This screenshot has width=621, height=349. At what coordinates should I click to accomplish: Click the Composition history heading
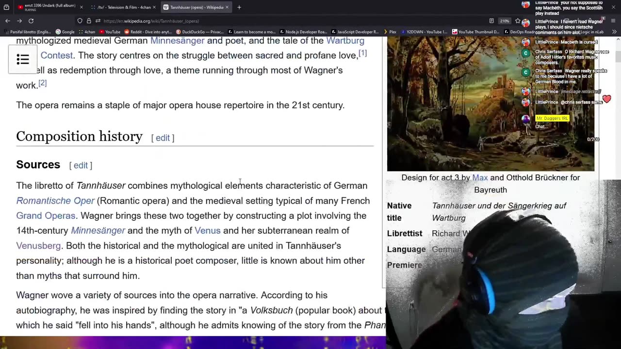pos(79,137)
